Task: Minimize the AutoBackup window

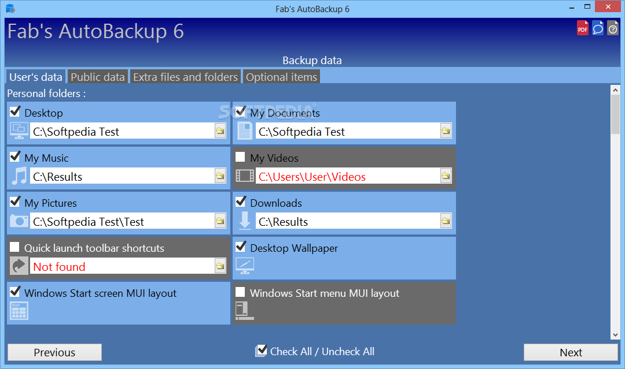Action: (572, 7)
